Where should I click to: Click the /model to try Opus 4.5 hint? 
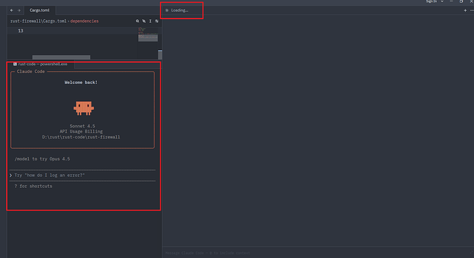coord(43,159)
